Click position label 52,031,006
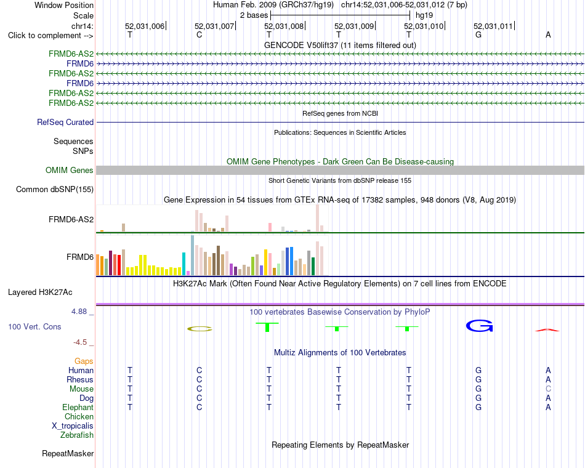 click(x=144, y=26)
